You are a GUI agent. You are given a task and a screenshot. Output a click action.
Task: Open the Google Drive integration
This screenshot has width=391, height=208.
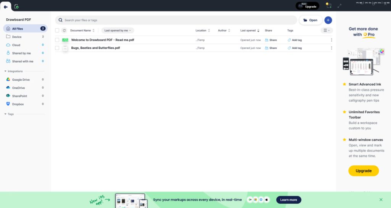[21, 80]
